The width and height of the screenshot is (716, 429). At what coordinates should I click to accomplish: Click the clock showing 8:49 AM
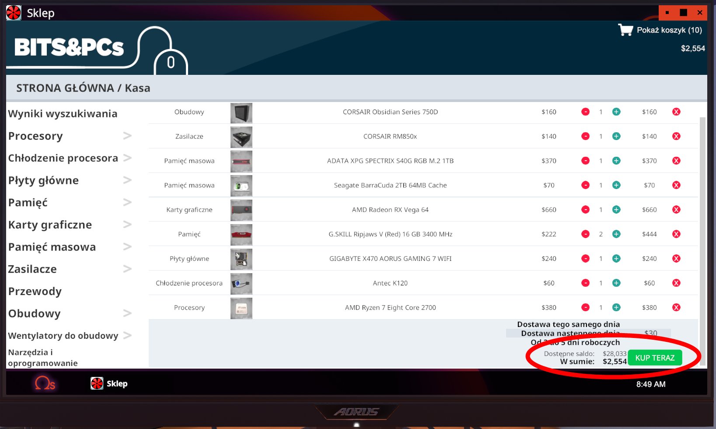(x=651, y=384)
